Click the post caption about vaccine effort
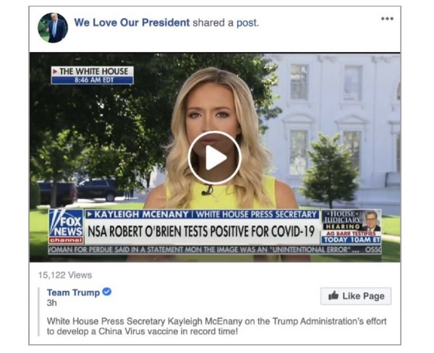 click(216, 326)
